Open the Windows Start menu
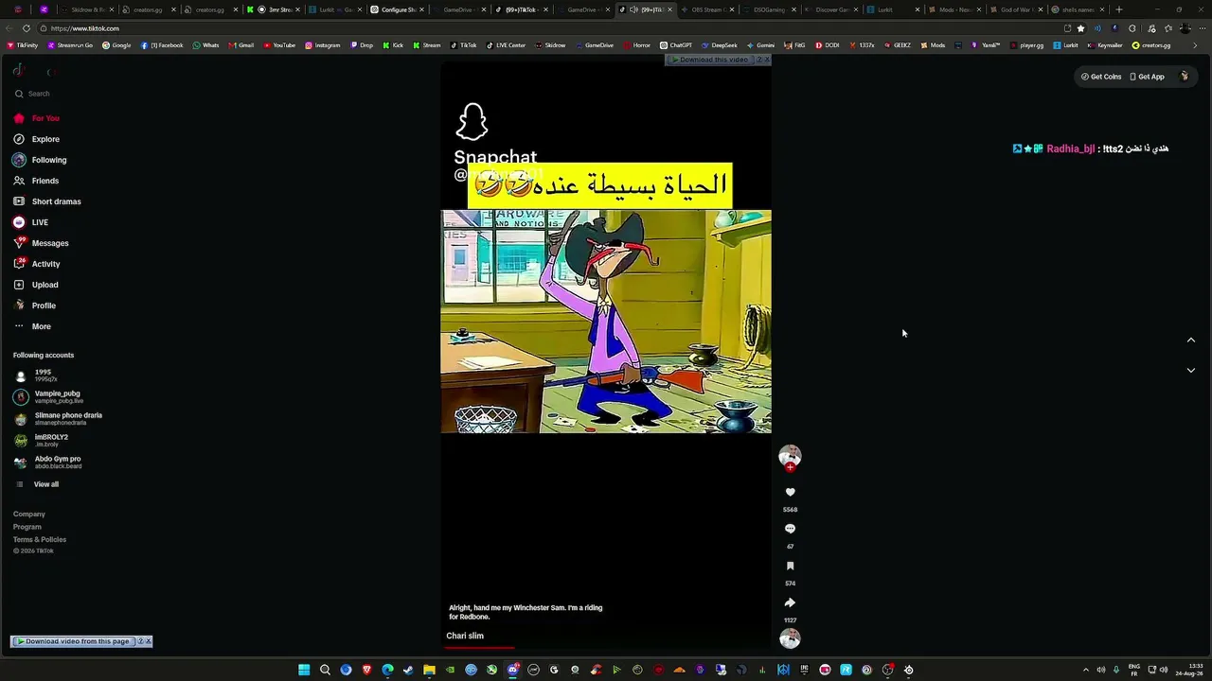This screenshot has height=681, width=1212. 304,670
